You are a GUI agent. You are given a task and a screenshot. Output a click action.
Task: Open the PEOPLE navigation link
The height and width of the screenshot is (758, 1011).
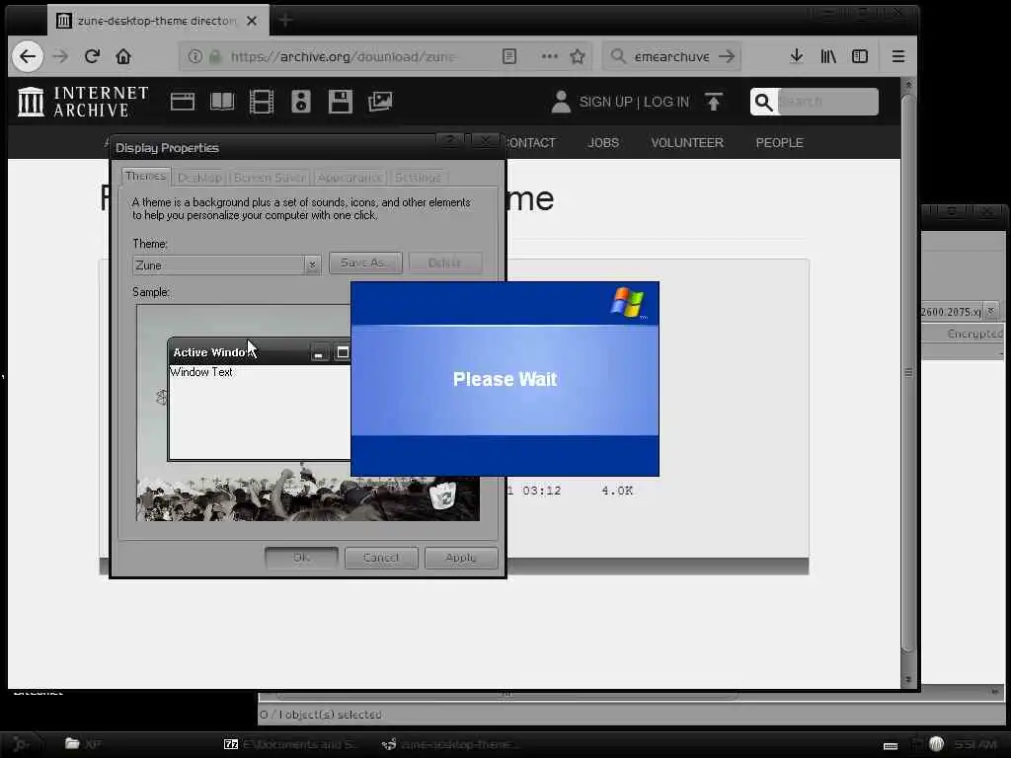click(779, 142)
